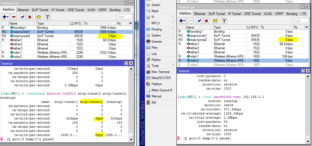Open MetaROUTER from the sidebar
The width and height of the screenshot is (312, 146).
pos(161,78)
